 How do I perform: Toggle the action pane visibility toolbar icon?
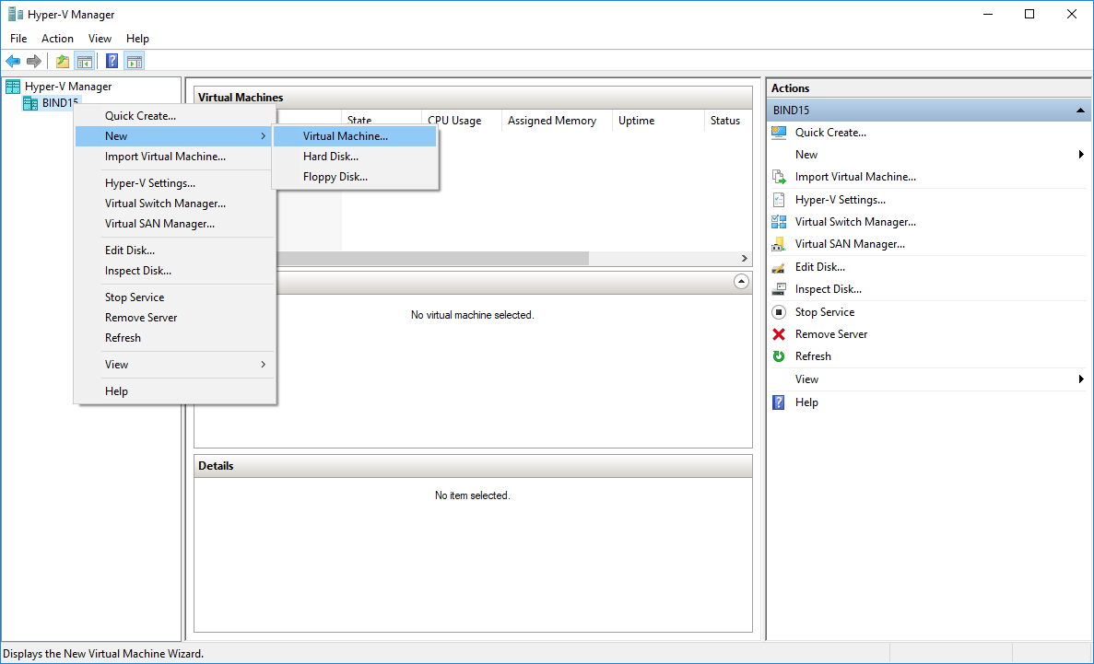tap(135, 61)
